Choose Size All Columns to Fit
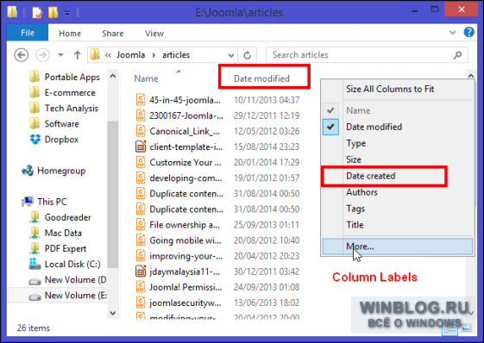The height and width of the screenshot is (343, 484). [x=390, y=89]
